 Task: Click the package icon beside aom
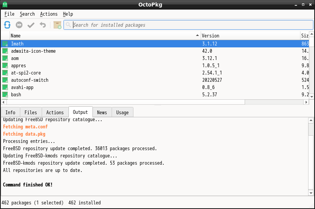[x=5, y=58]
